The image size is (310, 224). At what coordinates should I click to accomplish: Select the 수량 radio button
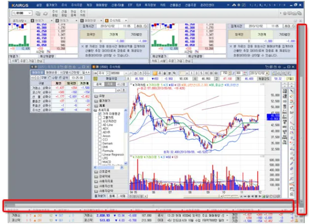coord(50,78)
